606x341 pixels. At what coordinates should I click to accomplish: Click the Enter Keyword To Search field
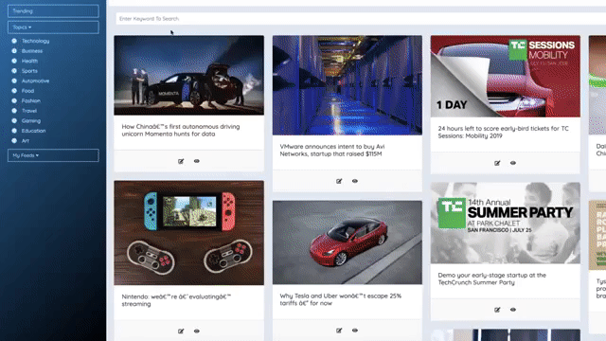(x=361, y=19)
